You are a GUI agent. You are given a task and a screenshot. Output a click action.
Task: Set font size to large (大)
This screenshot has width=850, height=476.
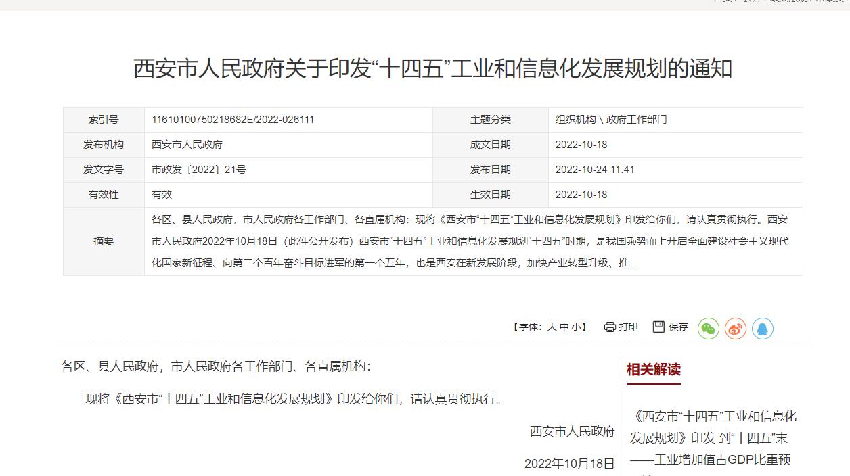(x=552, y=327)
